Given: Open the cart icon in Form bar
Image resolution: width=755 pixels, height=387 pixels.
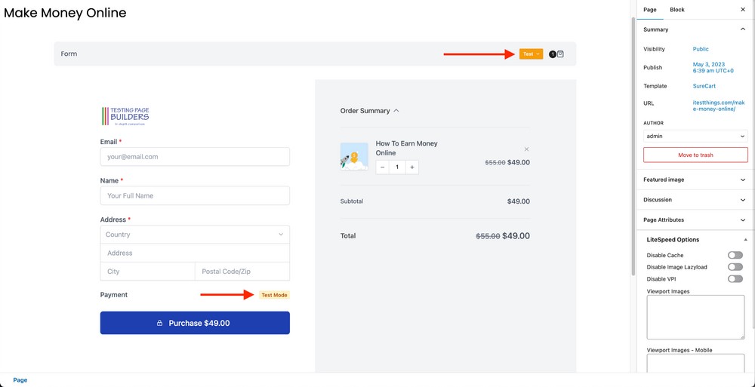Looking at the screenshot, I should pyautogui.click(x=560, y=54).
